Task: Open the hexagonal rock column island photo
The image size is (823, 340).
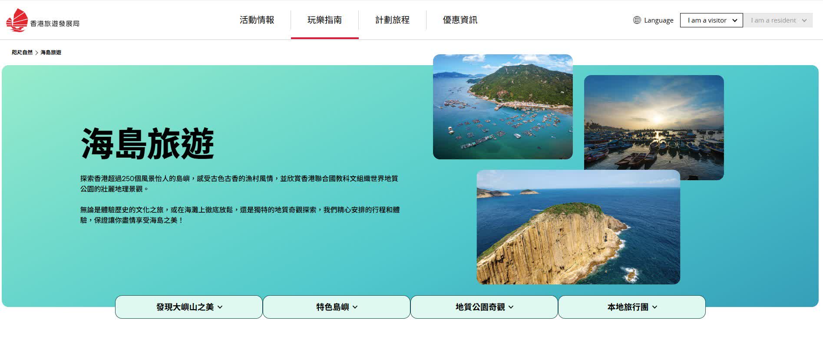Action: pyautogui.click(x=578, y=227)
